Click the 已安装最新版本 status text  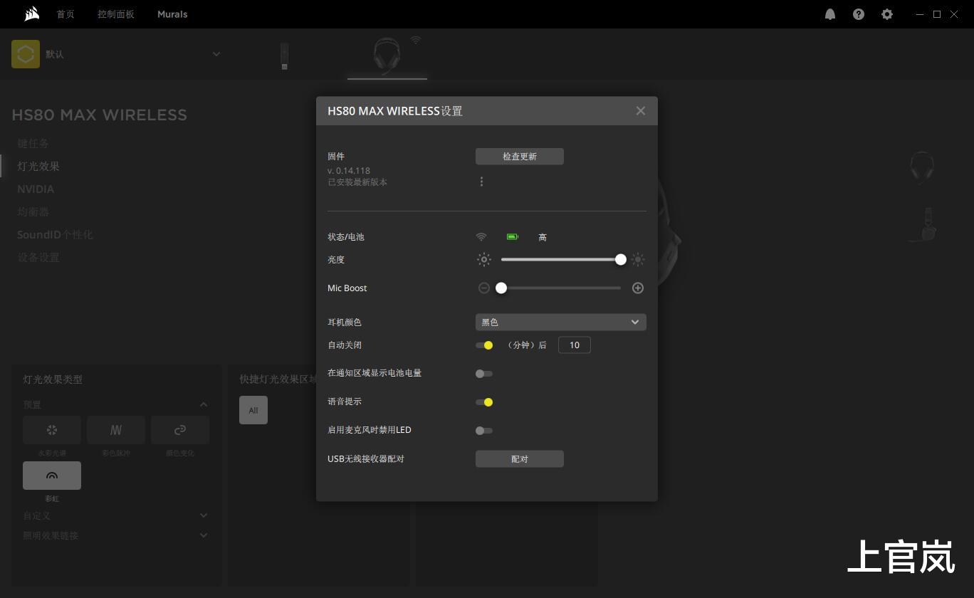click(x=357, y=182)
